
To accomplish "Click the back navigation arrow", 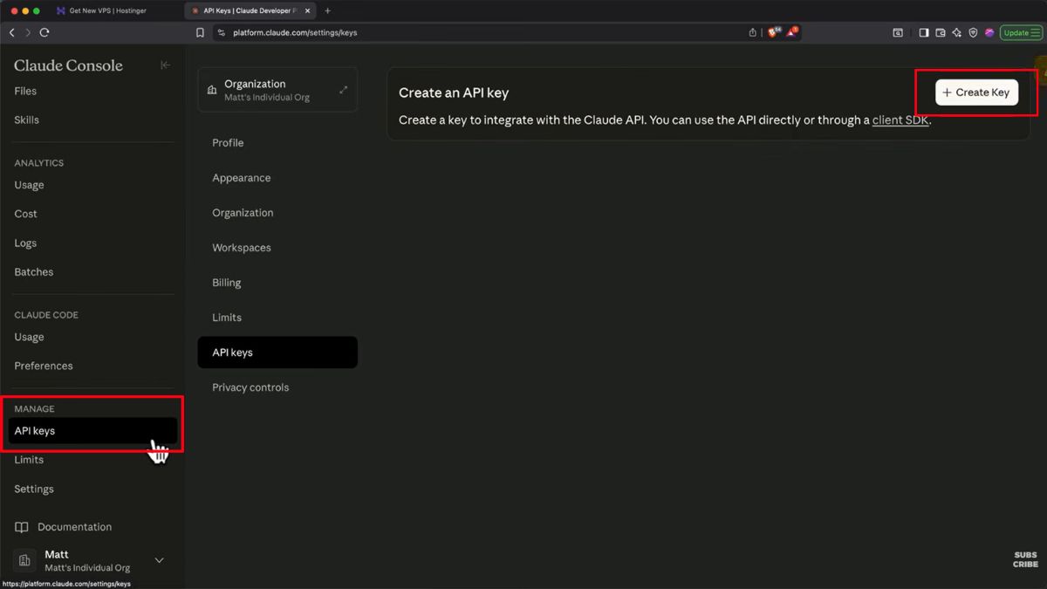I will tap(11, 32).
